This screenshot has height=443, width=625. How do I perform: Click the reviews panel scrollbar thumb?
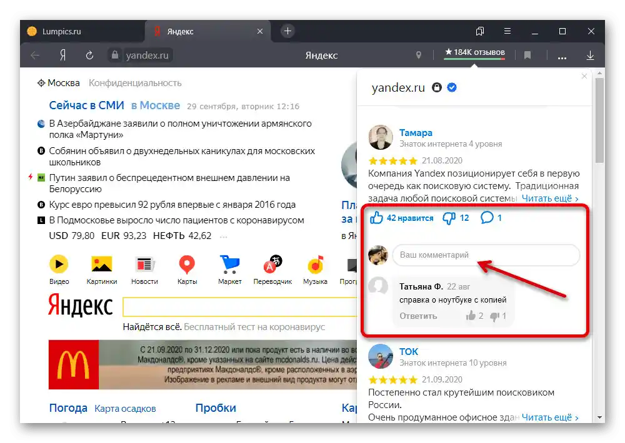tap(599, 120)
